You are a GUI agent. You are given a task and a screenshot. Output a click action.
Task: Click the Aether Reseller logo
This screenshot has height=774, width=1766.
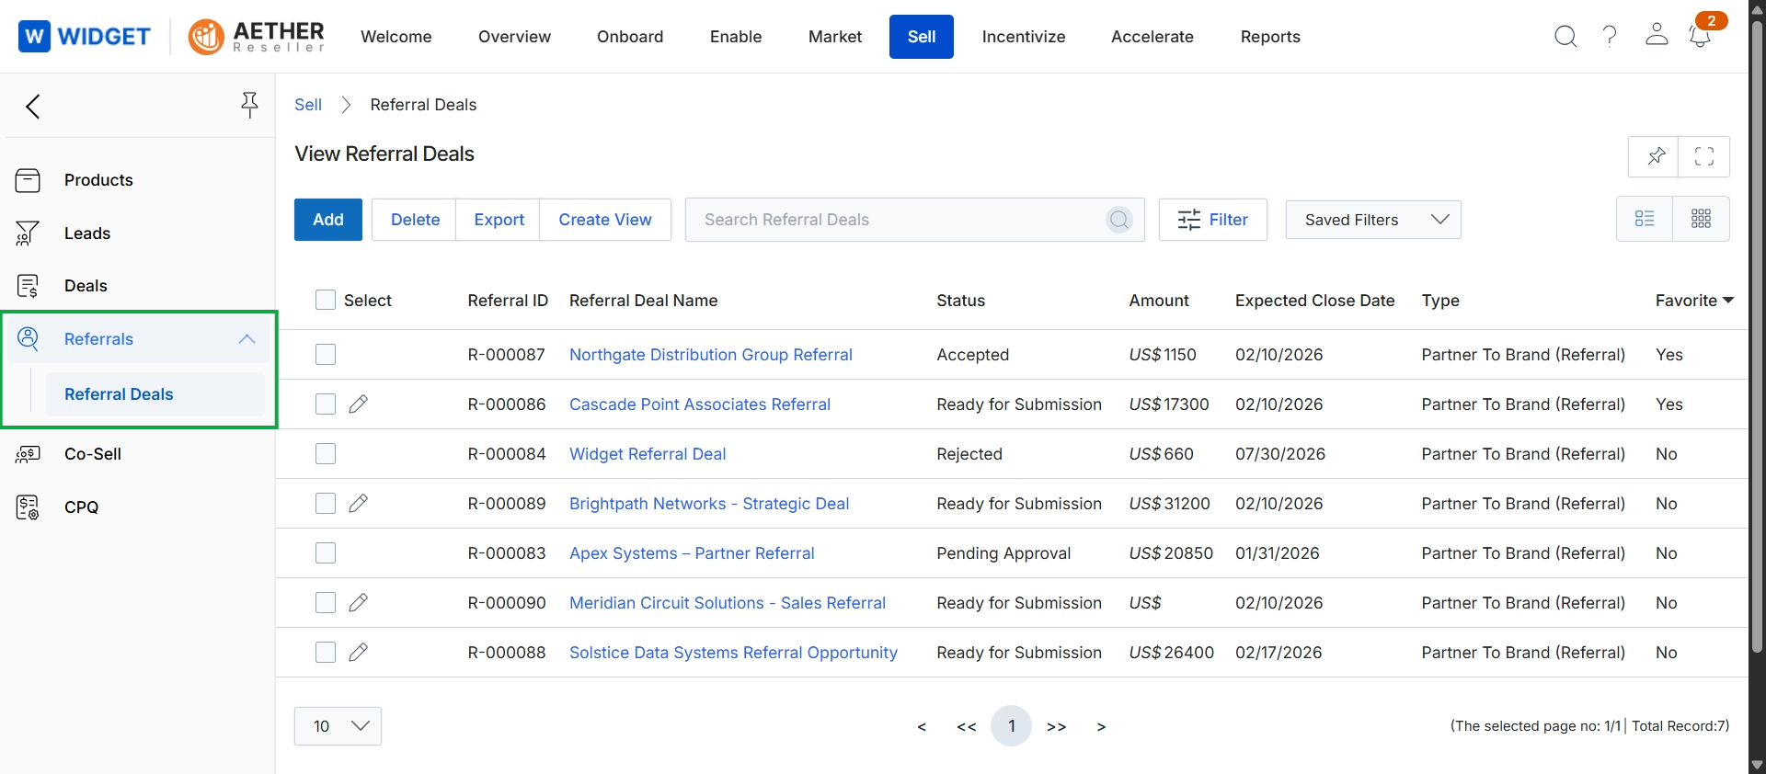click(x=257, y=37)
